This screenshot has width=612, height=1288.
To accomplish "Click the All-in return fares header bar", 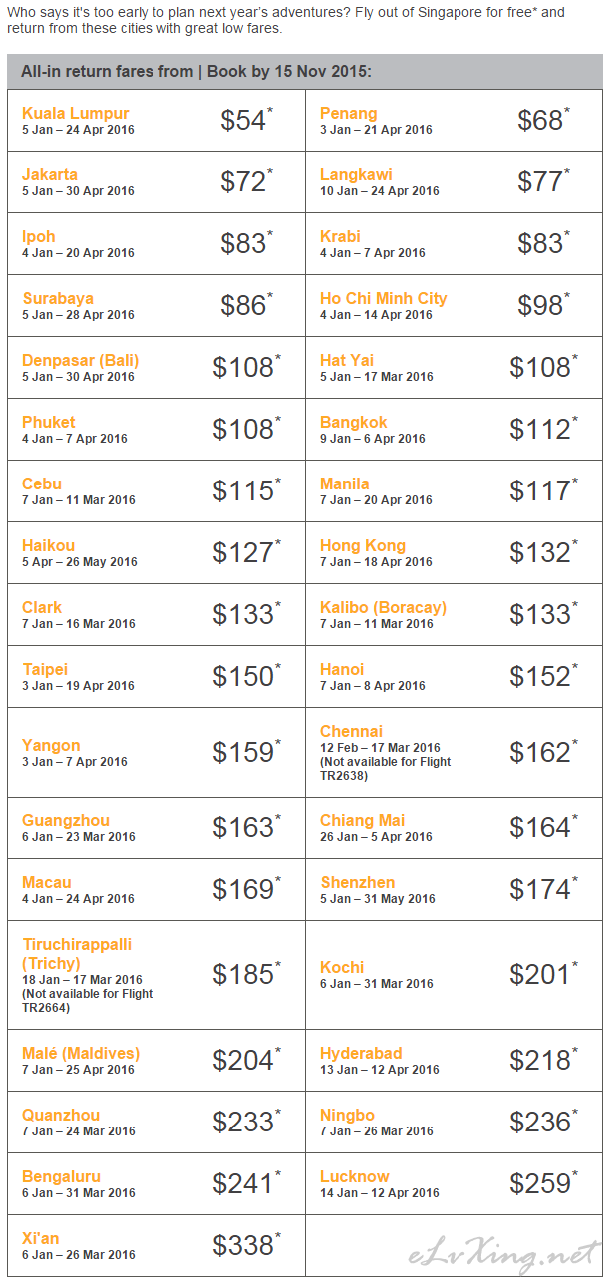I will pos(305,72).
